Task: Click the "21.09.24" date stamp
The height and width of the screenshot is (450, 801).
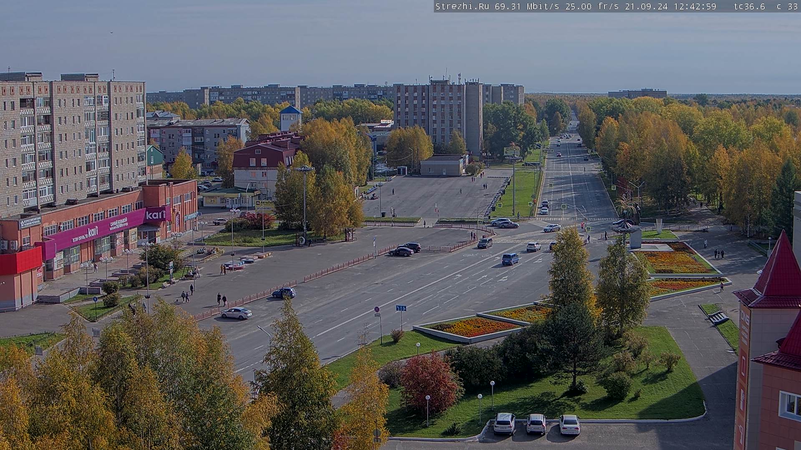Action: [x=646, y=6]
